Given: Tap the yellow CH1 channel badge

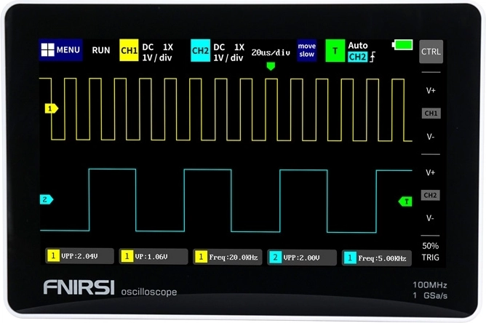Looking at the screenshot, I should click(x=129, y=52).
